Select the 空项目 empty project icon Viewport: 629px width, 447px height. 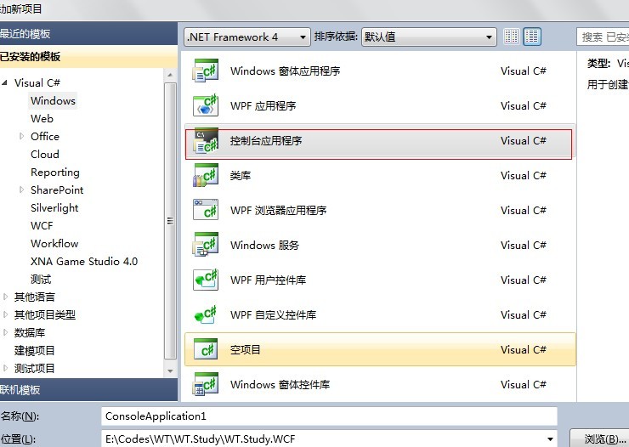tap(206, 349)
